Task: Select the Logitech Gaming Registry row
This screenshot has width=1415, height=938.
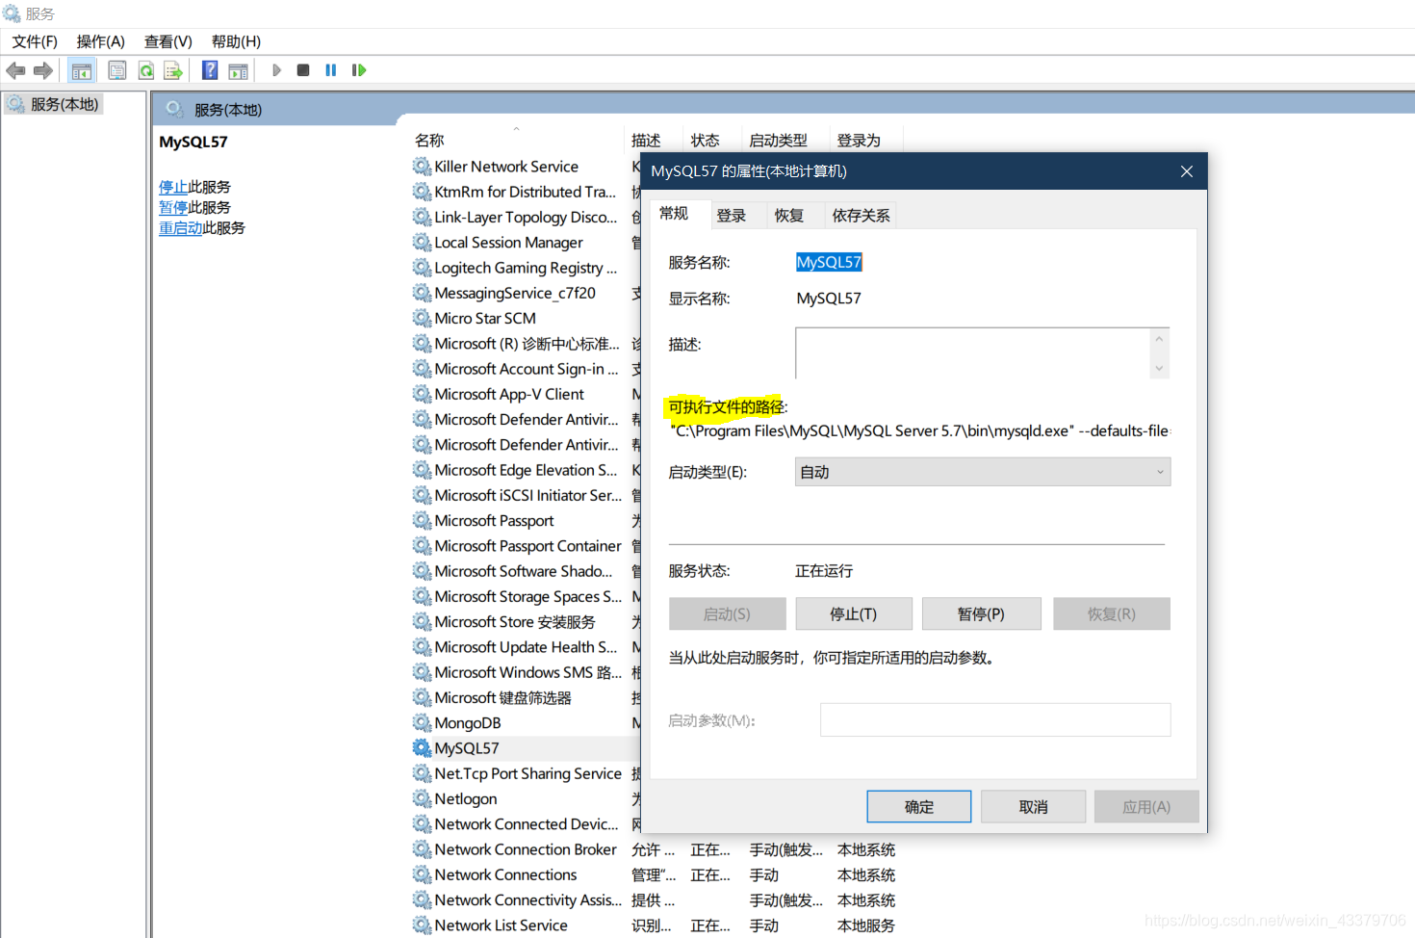Action: point(526,268)
